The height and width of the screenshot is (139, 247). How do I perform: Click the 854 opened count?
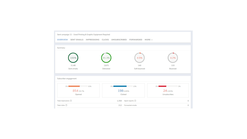click(x=75, y=91)
